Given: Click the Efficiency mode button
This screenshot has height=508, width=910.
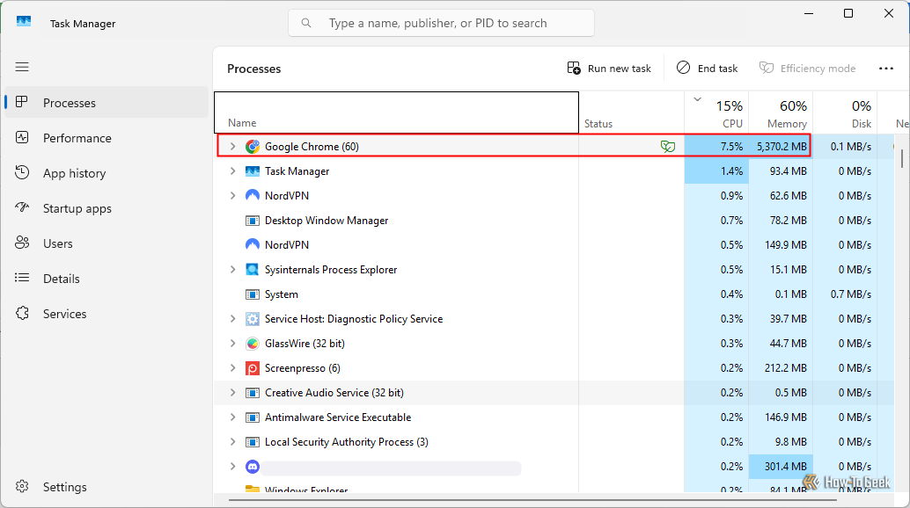Looking at the screenshot, I should pyautogui.click(x=807, y=69).
